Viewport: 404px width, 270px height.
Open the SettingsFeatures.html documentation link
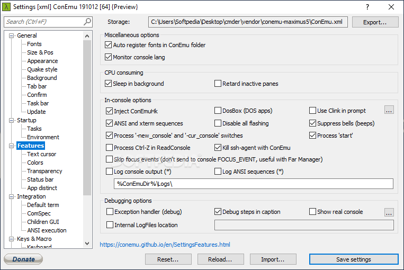(x=165, y=245)
